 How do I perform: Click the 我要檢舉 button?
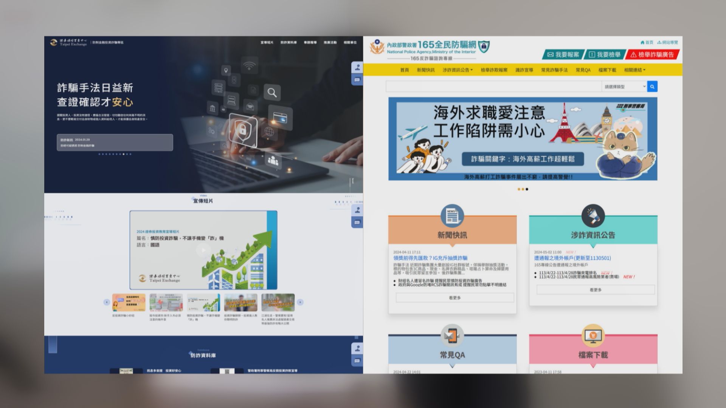click(x=605, y=55)
